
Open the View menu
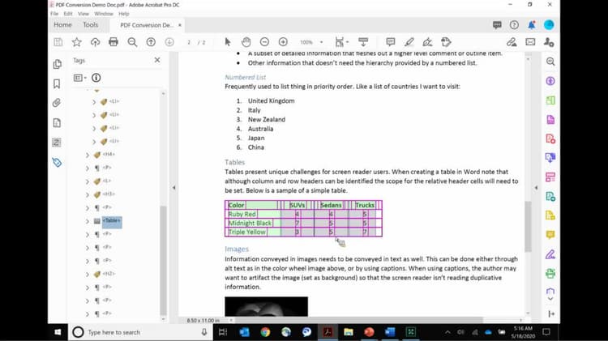pyautogui.click(x=83, y=14)
